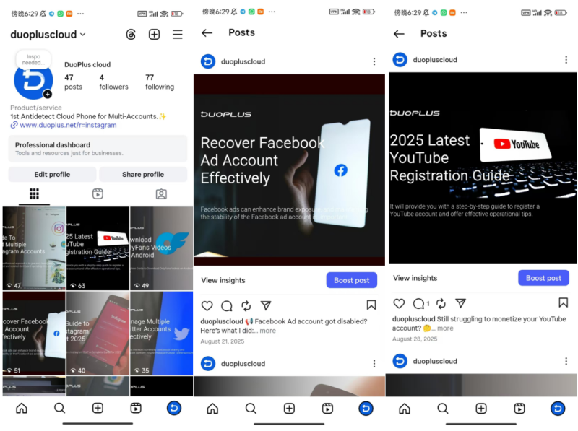This screenshot has height=431, width=578.
Task: Open Manage Multiple Twitter Accounts thumbnail with 35 views
Action: pos(161,333)
